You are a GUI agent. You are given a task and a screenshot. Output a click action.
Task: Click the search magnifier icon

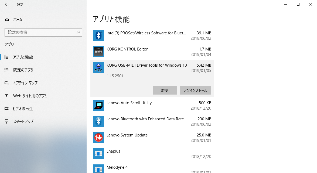pos(78,32)
